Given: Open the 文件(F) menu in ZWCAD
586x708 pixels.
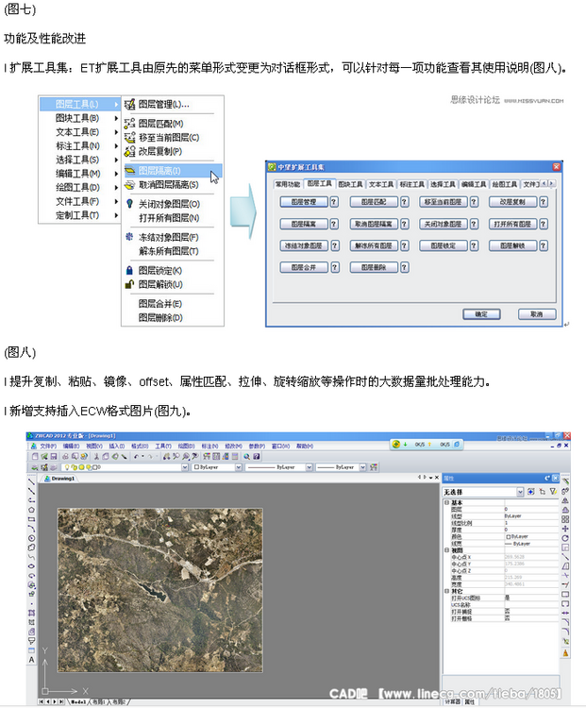Looking at the screenshot, I should [x=48, y=447].
